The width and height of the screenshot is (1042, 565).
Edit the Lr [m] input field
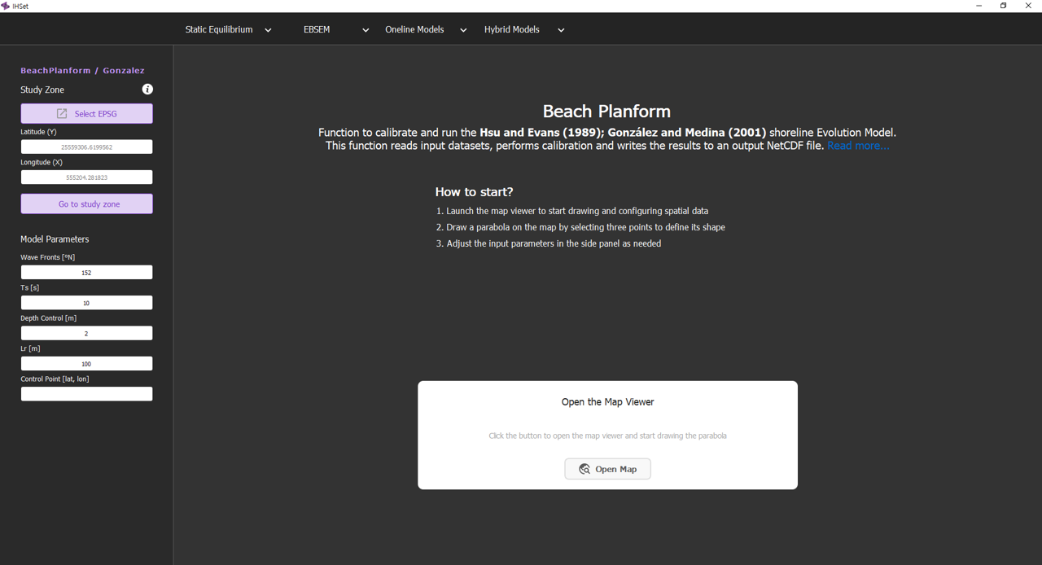coord(86,364)
